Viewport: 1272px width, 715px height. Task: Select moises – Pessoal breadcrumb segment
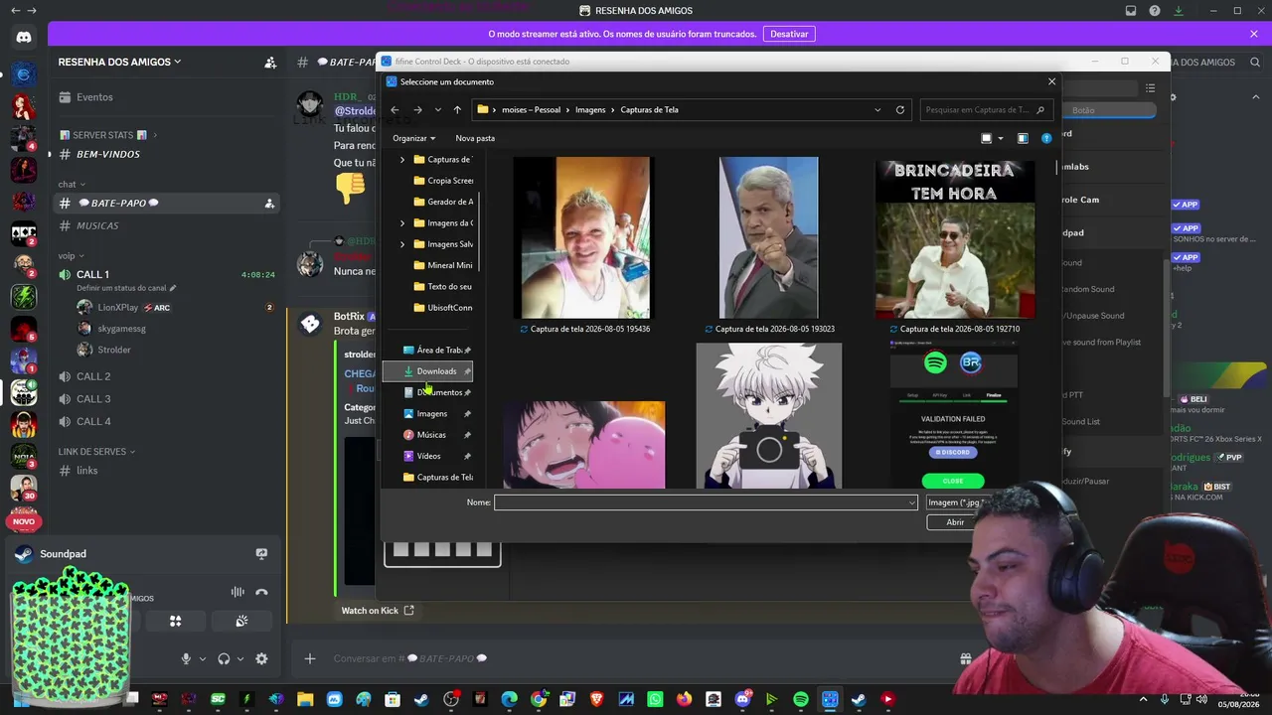(531, 110)
